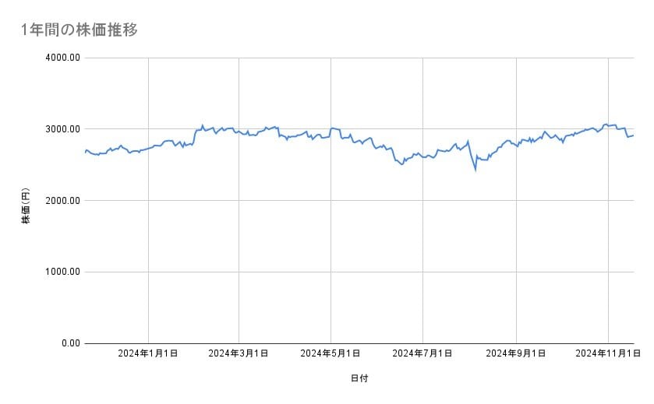Click the 2024年9月1日 date label
654x404 pixels.
(516, 353)
